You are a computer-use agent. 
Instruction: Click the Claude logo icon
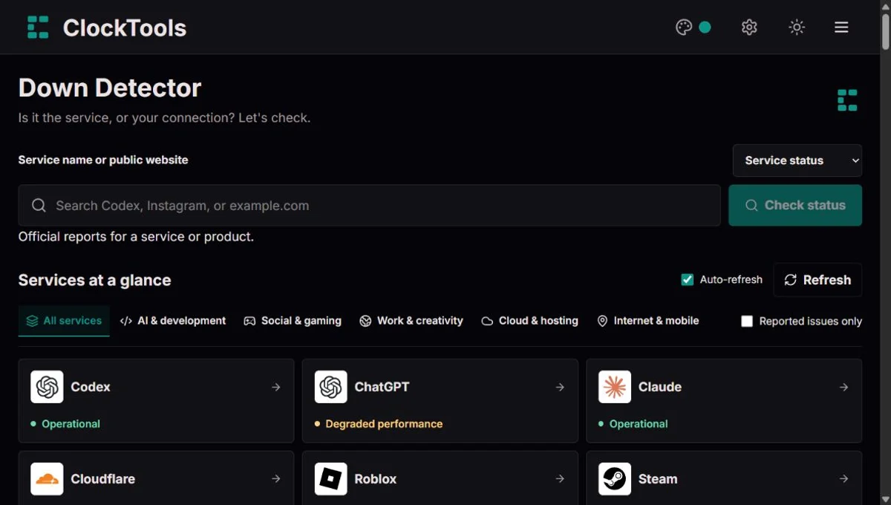click(x=615, y=387)
